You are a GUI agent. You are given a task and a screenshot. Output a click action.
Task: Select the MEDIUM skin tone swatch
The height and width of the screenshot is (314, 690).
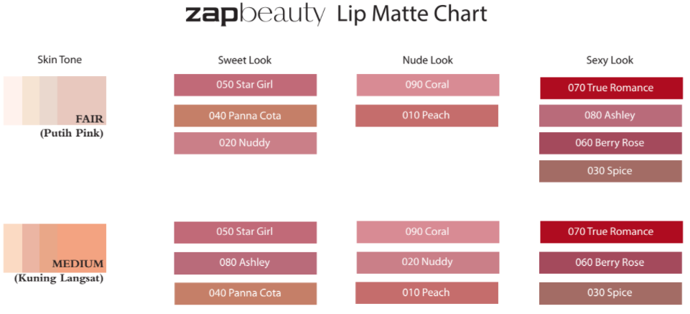pos(55,248)
